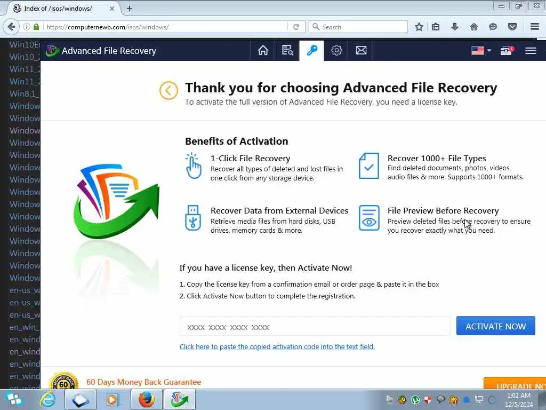Go to Firefox home page icon
The image size is (546, 410).
point(473,27)
